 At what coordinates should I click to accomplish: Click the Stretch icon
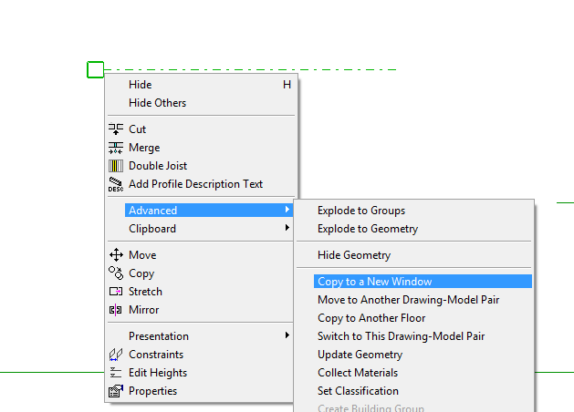coord(116,292)
